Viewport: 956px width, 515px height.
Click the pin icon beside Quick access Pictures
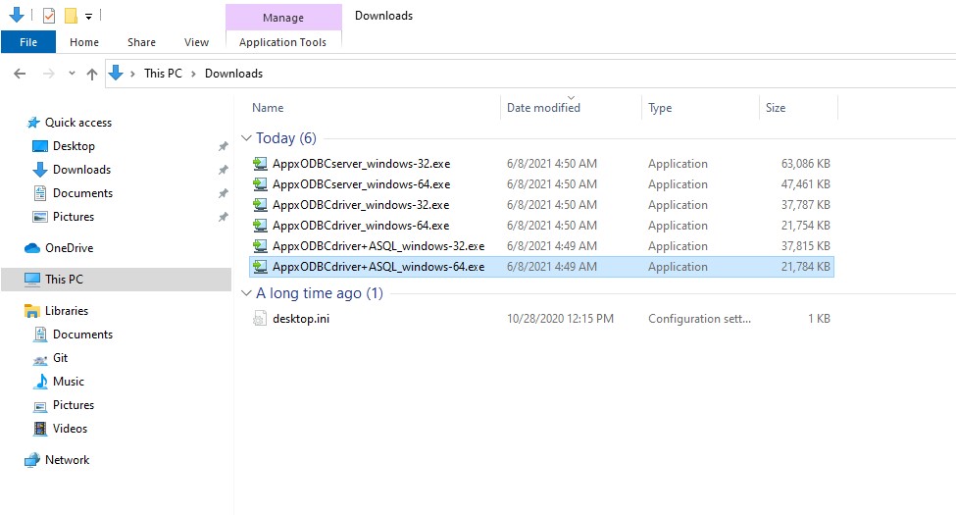coord(224,217)
